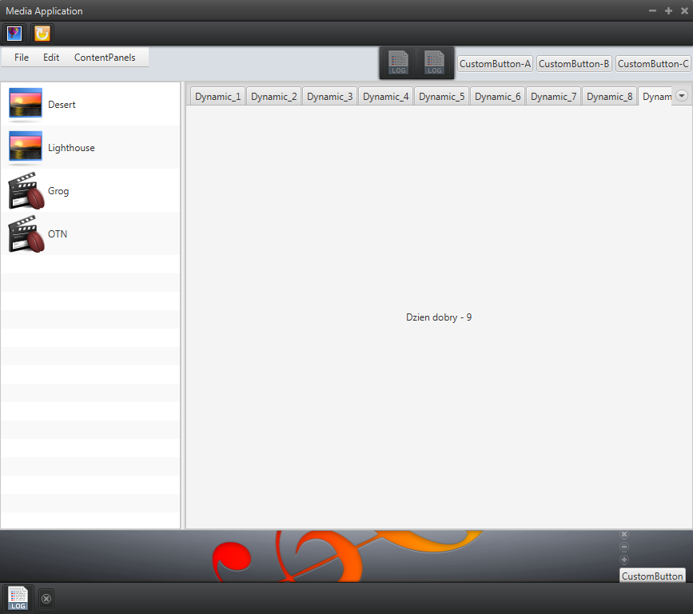693x614 pixels.
Task: Select the Desert sunset thumbnail
Action: click(x=26, y=103)
